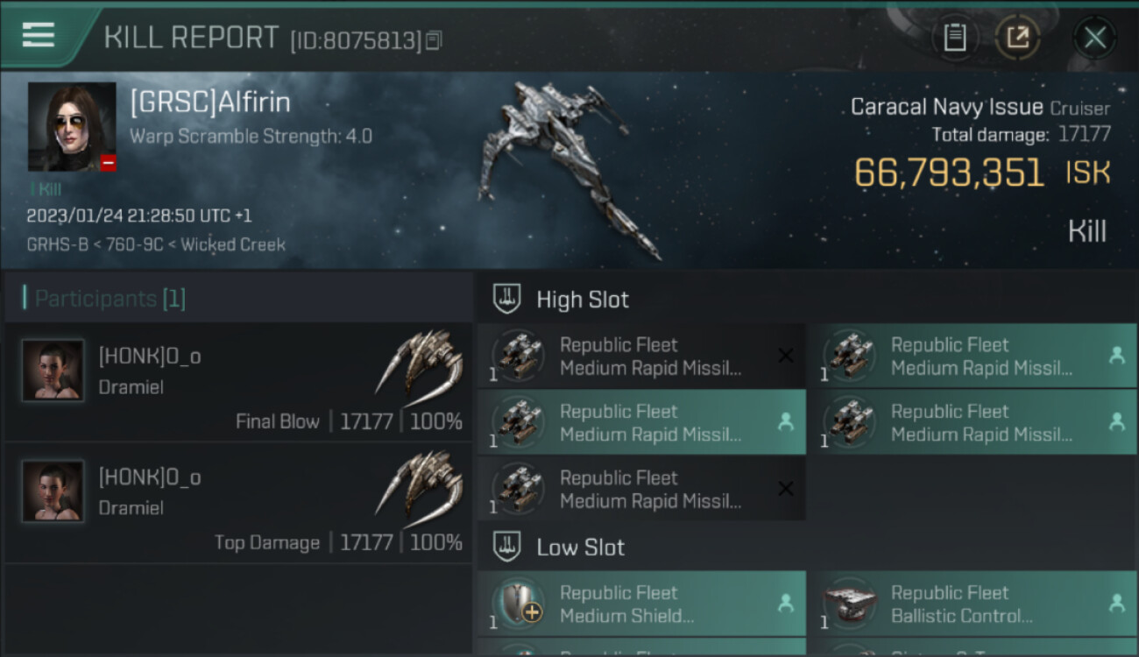Open the hamburger menu icon
This screenshot has width=1139, height=657.
[39, 35]
